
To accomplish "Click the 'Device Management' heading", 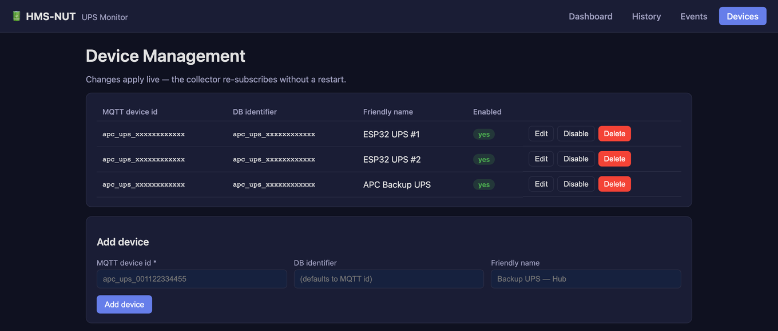I will [x=165, y=56].
